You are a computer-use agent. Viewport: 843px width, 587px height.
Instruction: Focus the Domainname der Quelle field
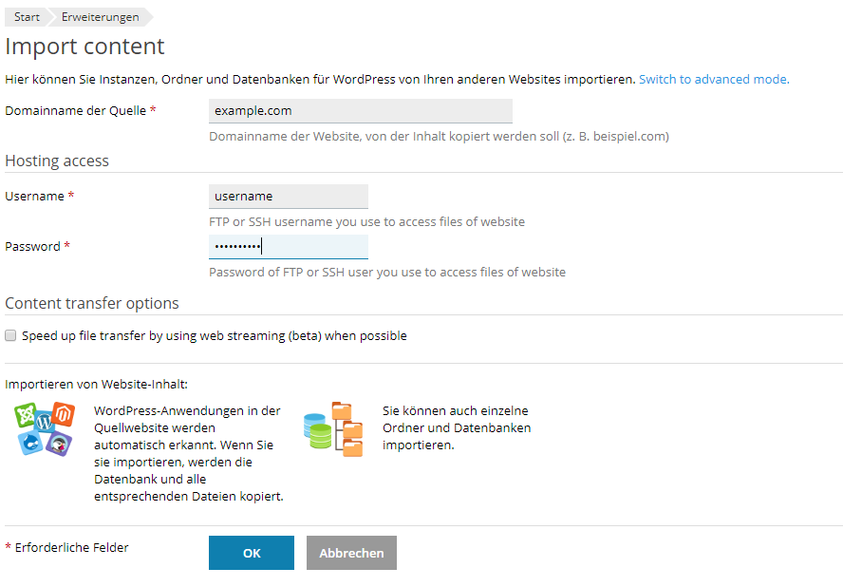360,111
